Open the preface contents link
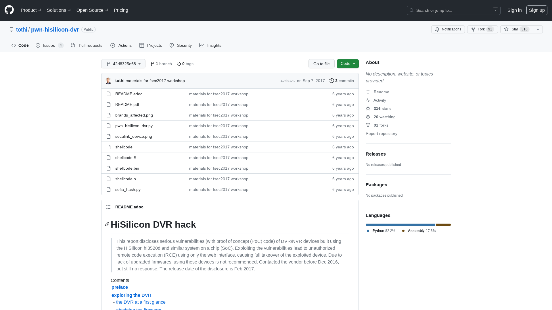 click(x=120, y=287)
